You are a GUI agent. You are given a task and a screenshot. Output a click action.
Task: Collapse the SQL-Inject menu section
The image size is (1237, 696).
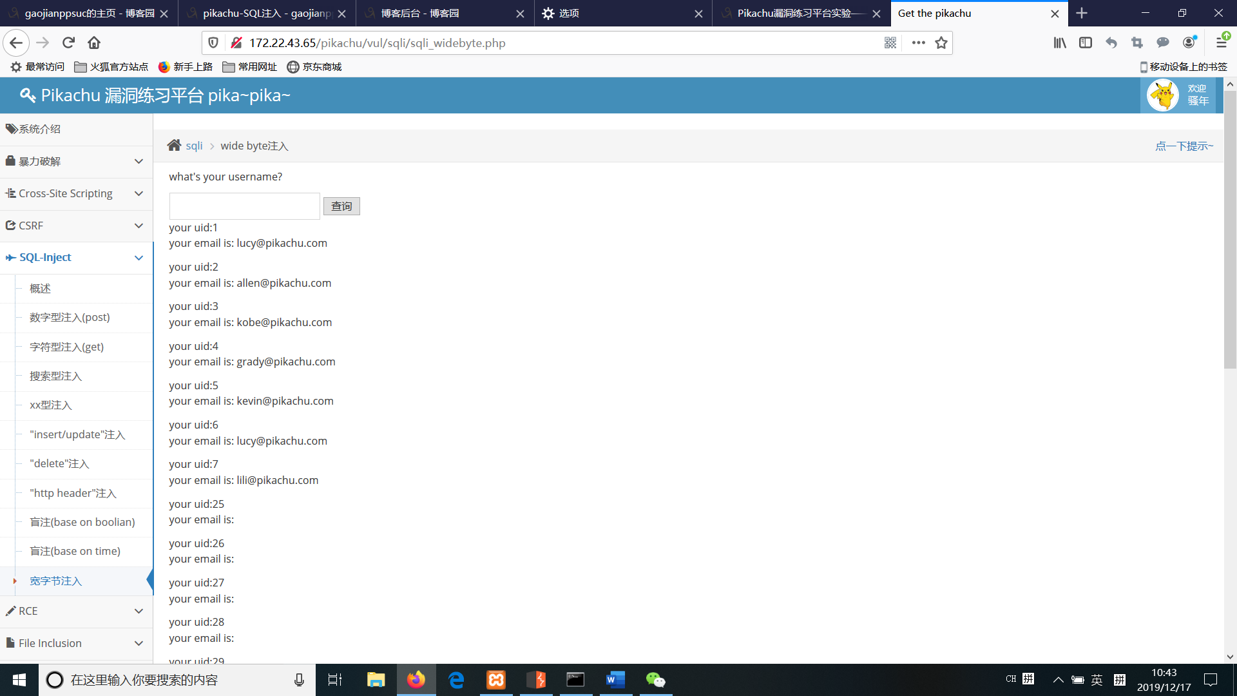[x=76, y=258]
